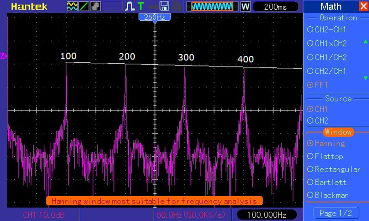The width and height of the screenshot is (369, 221).
Task: Go to Page 1/2 of Math menu
Action: 336,213
